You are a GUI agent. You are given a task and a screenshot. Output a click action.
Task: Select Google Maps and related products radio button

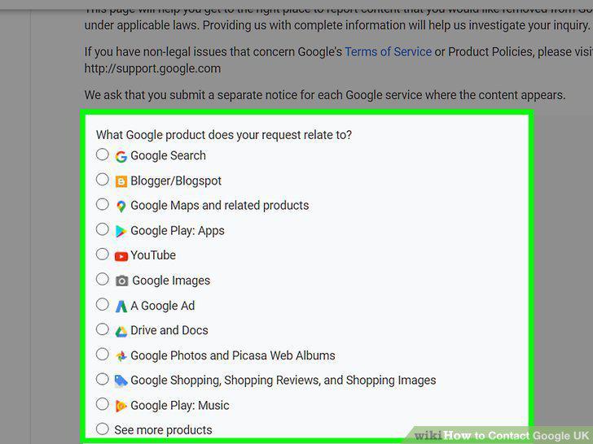click(x=102, y=204)
